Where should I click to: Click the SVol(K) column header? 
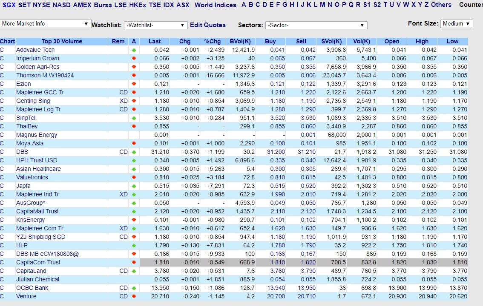coord(331,42)
